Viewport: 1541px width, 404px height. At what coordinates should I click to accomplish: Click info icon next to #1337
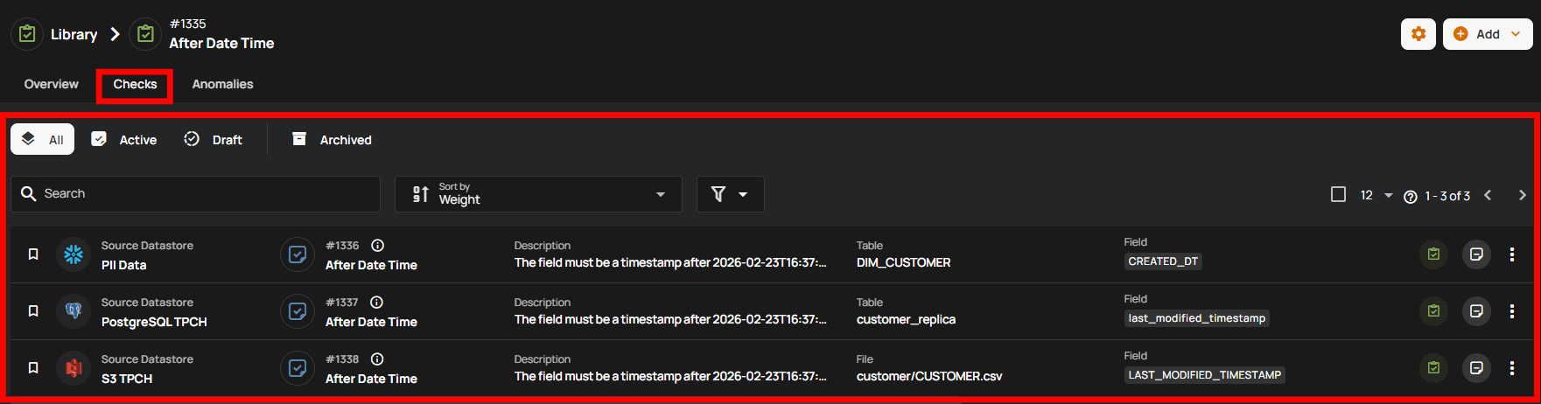pyautogui.click(x=376, y=303)
